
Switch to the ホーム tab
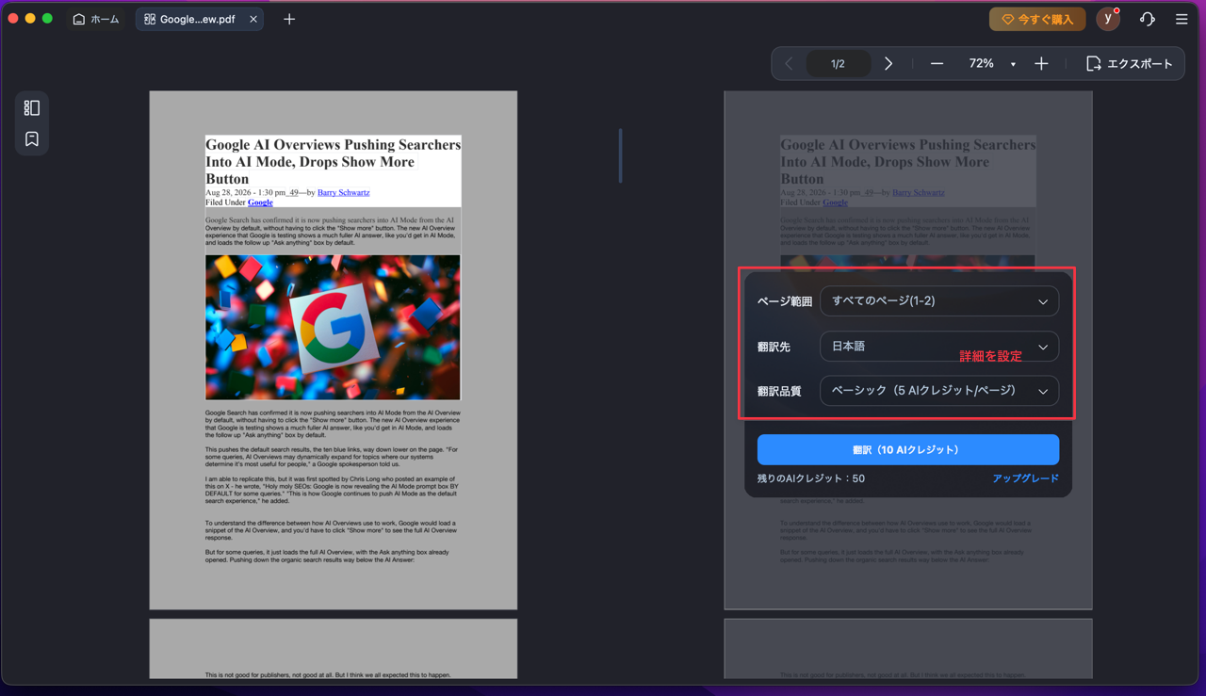click(96, 19)
